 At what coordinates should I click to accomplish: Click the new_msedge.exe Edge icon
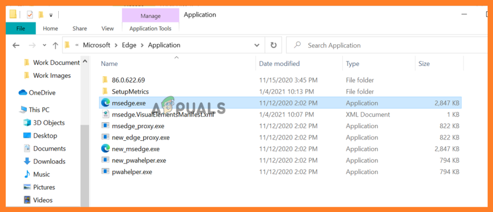pyautogui.click(x=105, y=149)
